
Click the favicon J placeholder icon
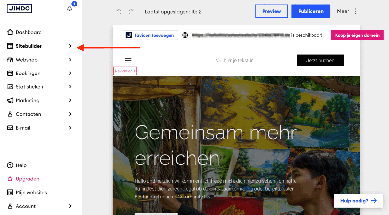[129, 35]
